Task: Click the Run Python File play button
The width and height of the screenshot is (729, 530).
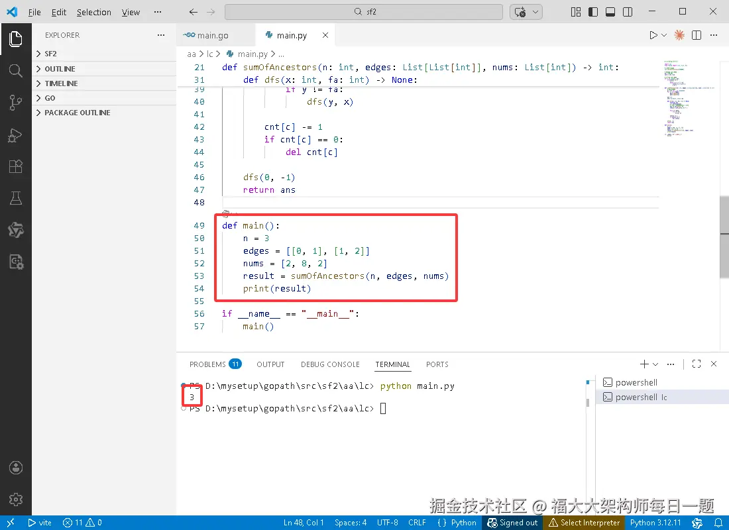Action: tap(653, 35)
